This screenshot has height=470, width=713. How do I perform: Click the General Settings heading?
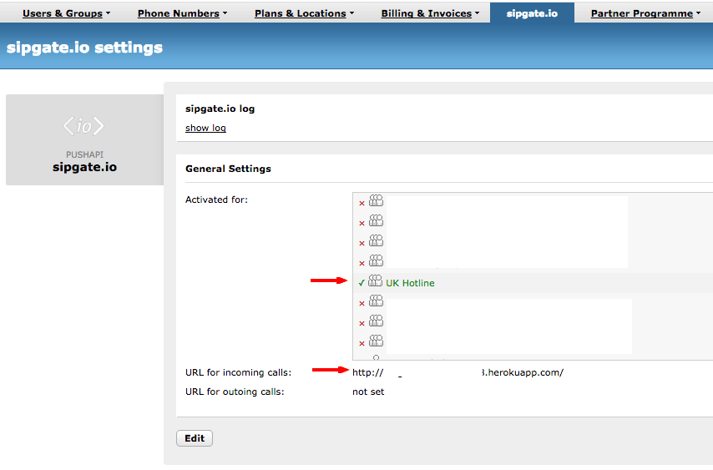point(228,169)
